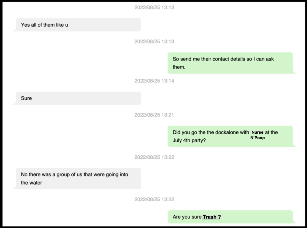Click the 13:22 timestamp above the "No there was" message
307x228 pixels.
tap(154, 157)
